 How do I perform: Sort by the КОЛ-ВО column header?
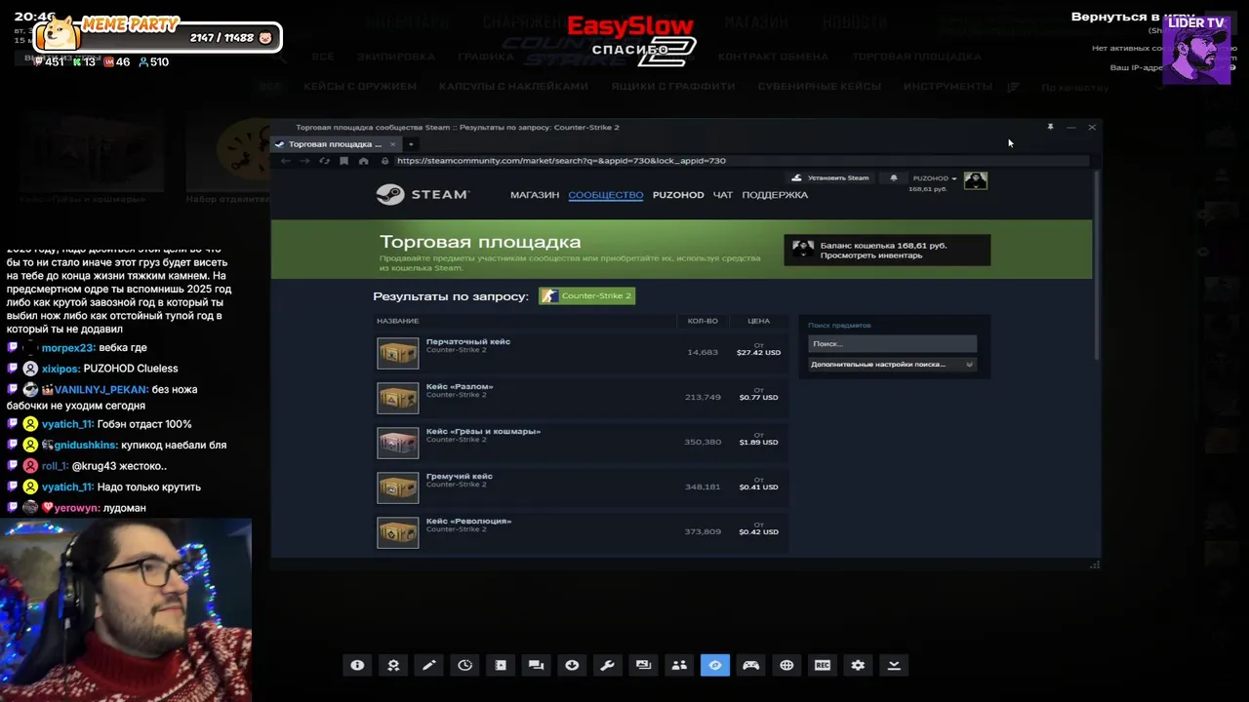coord(703,321)
